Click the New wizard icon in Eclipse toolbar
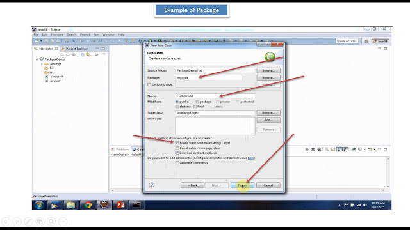 click(37, 41)
